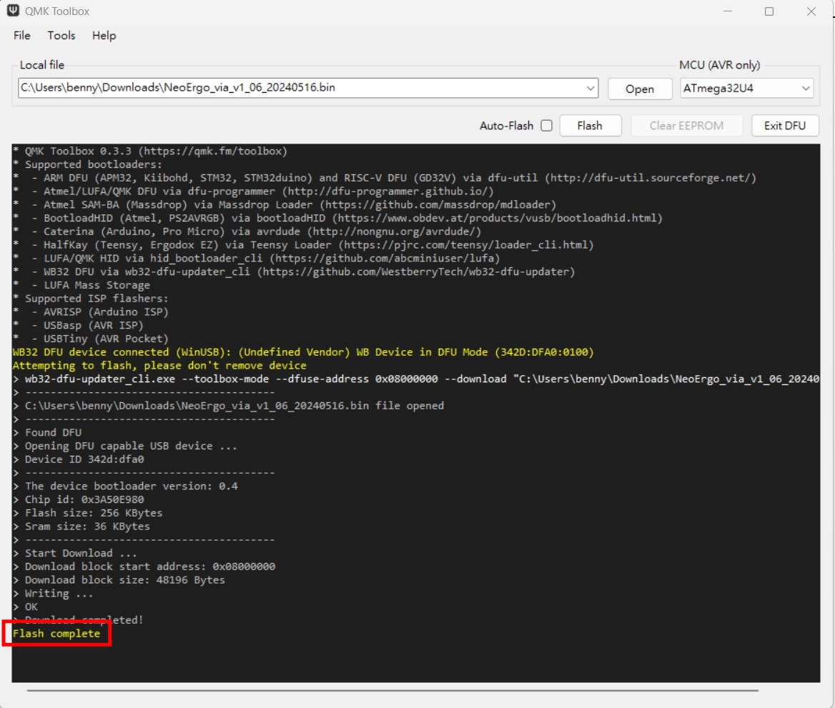Minimize the QMK Toolbox window
This screenshot has height=708, width=835.
(x=728, y=11)
